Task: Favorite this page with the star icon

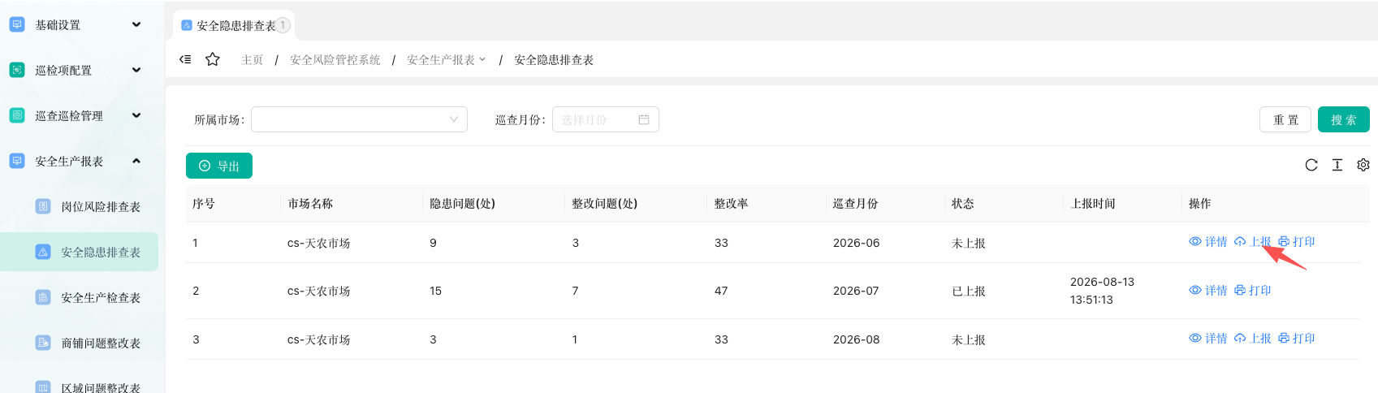Action: click(x=213, y=59)
